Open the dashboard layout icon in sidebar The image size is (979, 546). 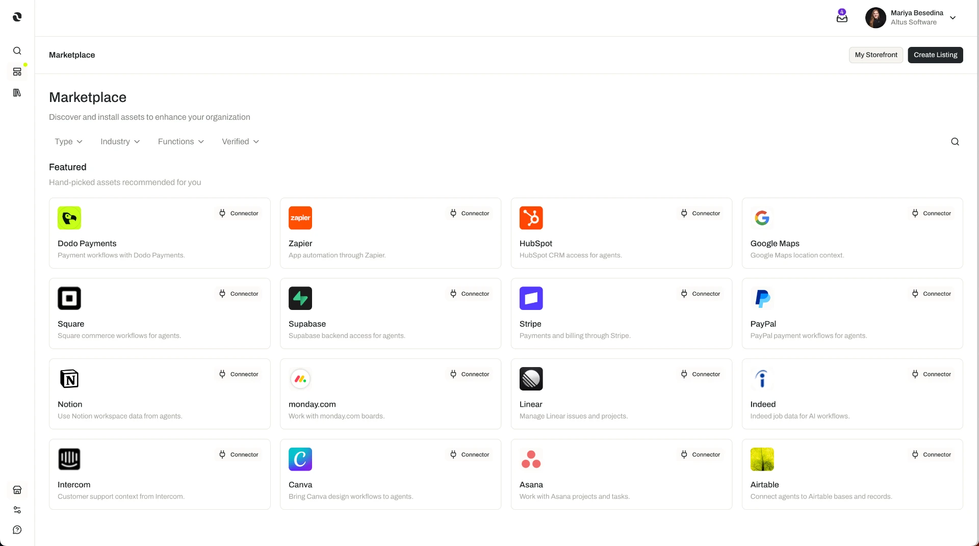pos(17,72)
